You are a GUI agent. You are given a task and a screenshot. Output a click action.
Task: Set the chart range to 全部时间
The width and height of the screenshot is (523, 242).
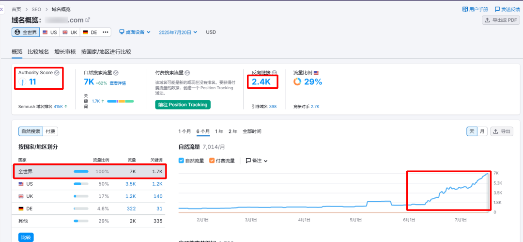coord(252,131)
